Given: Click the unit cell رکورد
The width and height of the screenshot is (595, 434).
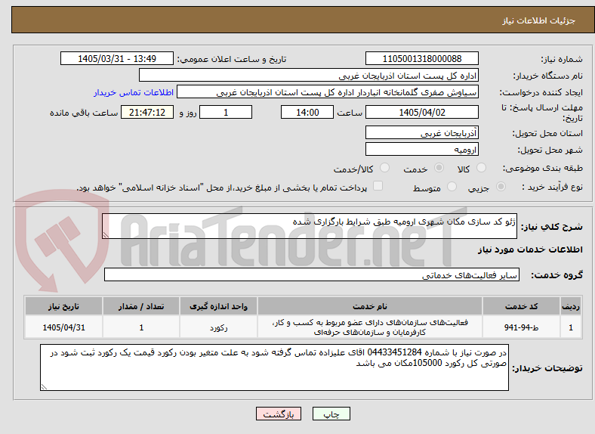Looking at the screenshot, I should click(218, 327).
